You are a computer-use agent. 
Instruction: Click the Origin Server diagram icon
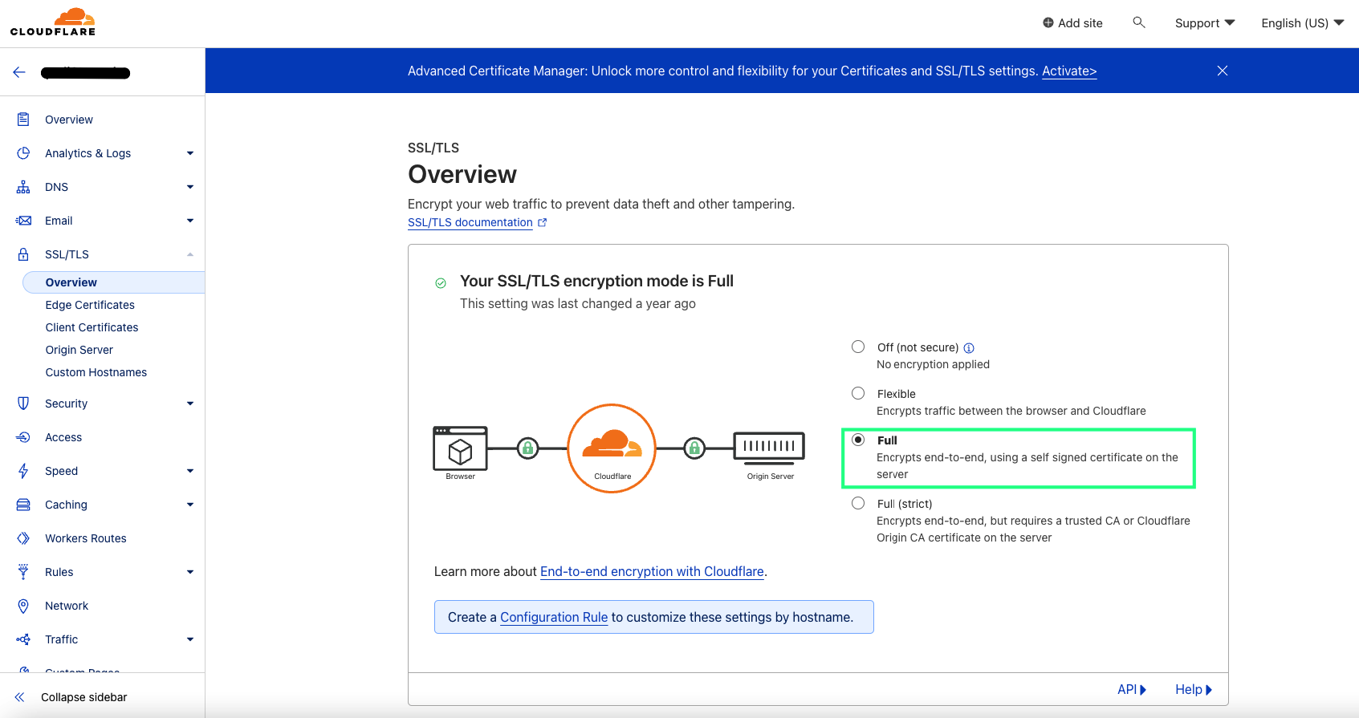point(769,448)
